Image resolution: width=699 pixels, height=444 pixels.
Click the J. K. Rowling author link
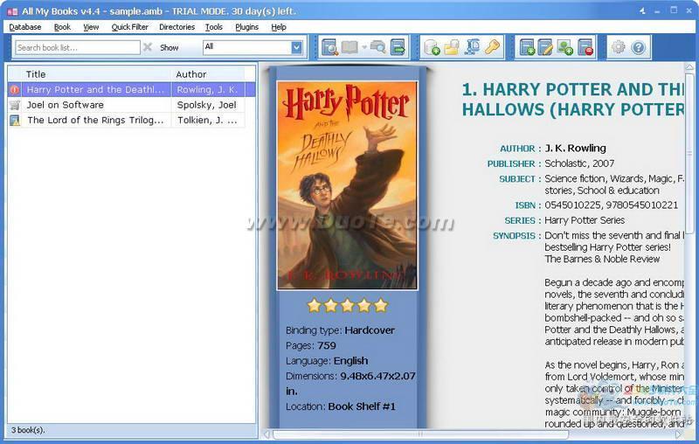pyautogui.click(x=575, y=148)
